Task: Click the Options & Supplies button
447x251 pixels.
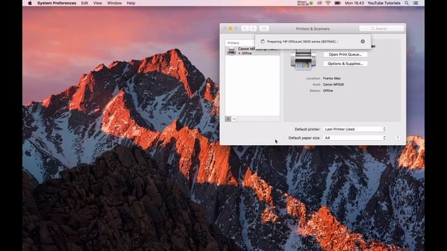Action: pos(345,63)
